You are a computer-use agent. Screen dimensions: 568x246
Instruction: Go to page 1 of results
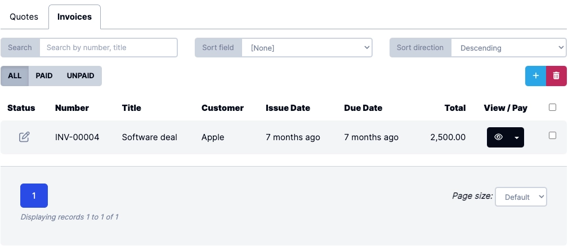pos(34,195)
